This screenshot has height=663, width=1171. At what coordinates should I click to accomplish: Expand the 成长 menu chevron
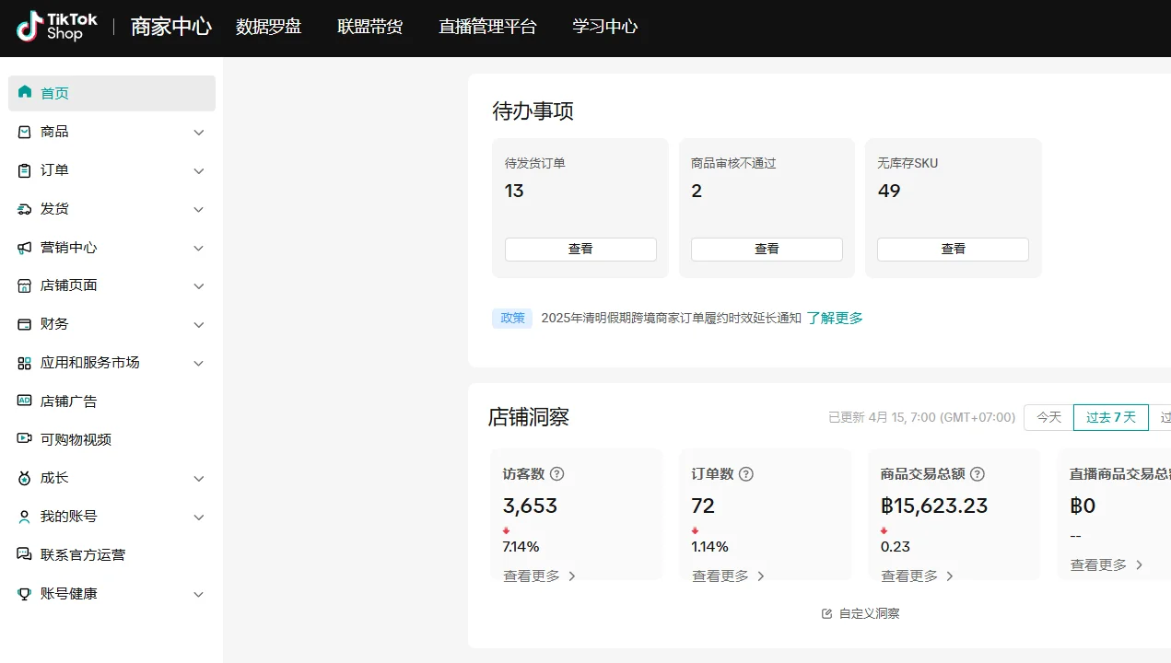pos(199,479)
